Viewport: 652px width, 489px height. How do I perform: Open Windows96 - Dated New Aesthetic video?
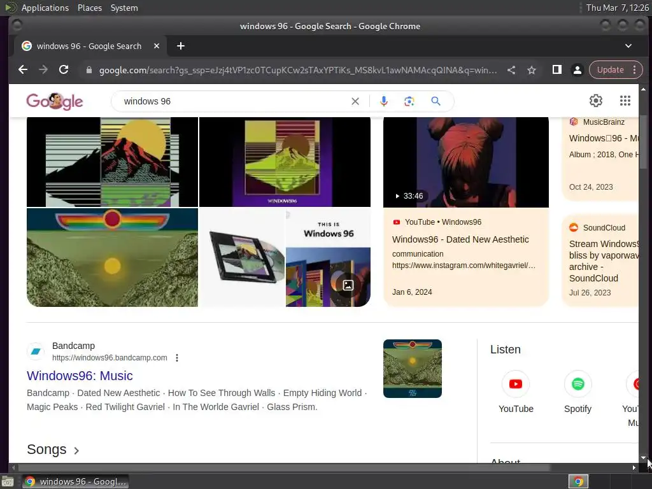[x=460, y=239]
